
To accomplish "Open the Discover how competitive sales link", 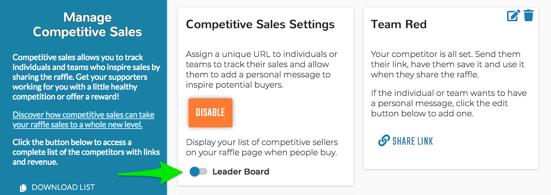I will pos(83,120).
